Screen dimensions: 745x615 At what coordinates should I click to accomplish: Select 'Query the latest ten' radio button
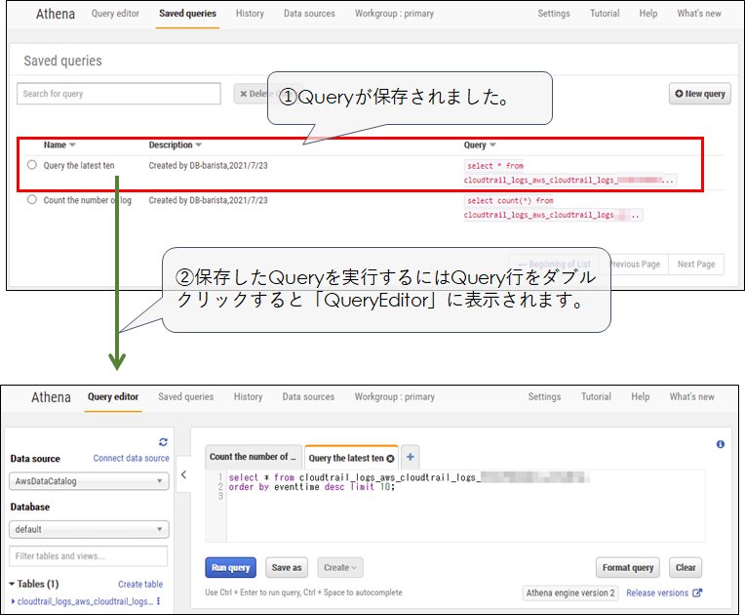(x=32, y=165)
